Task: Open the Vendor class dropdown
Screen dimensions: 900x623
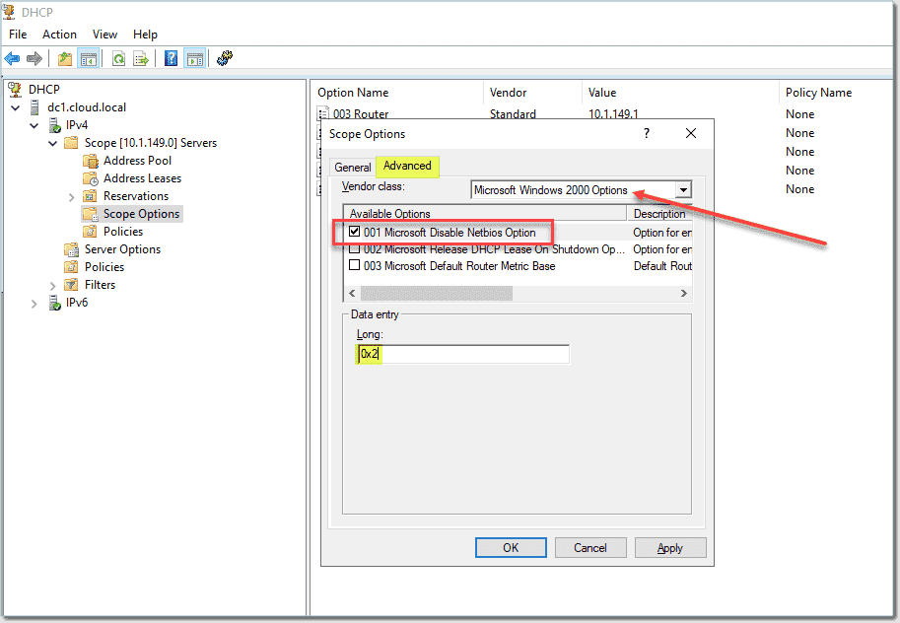Action: [x=683, y=189]
